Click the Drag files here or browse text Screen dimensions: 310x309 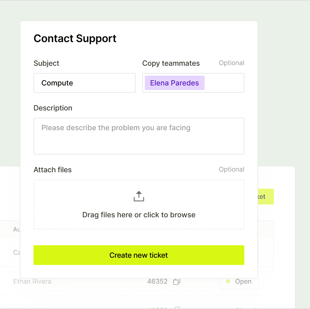[x=139, y=215]
